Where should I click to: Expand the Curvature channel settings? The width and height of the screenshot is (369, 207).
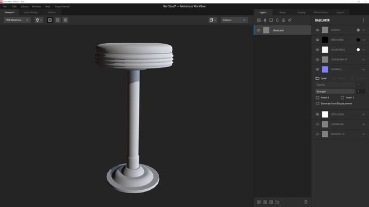coord(364,124)
